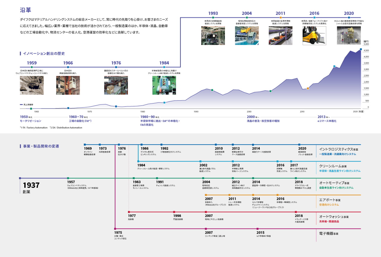Select the 1976 steel-belt sorter photo
The height and width of the screenshot is (257, 381).
[116, 85]
